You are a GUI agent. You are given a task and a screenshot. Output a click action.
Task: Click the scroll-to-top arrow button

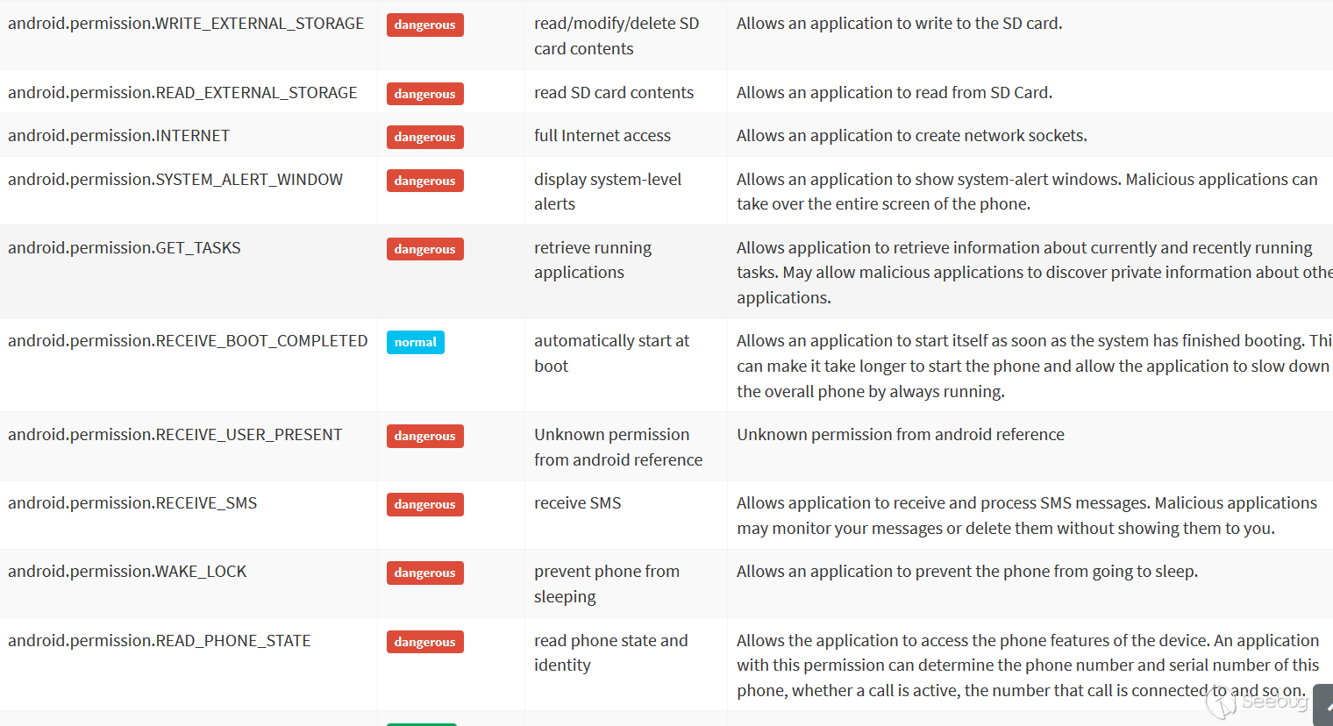[1324, 706]
